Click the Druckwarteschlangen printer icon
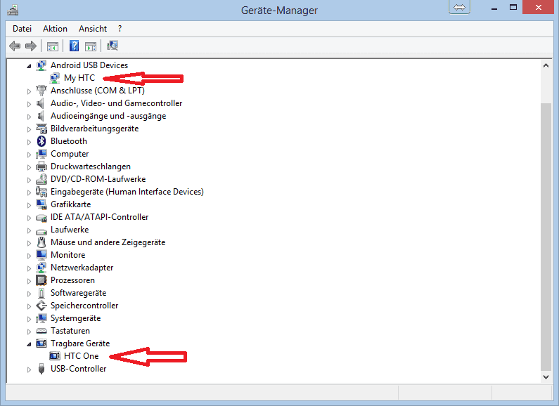 click(41, 166)
